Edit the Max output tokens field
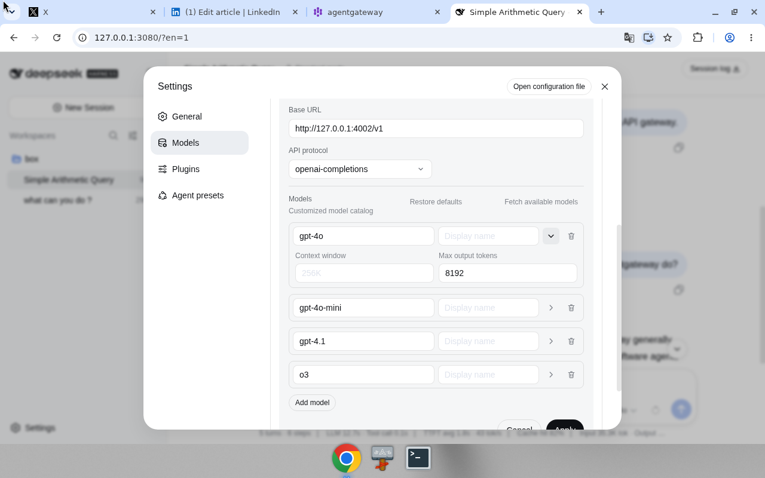 tap(508, 273)
